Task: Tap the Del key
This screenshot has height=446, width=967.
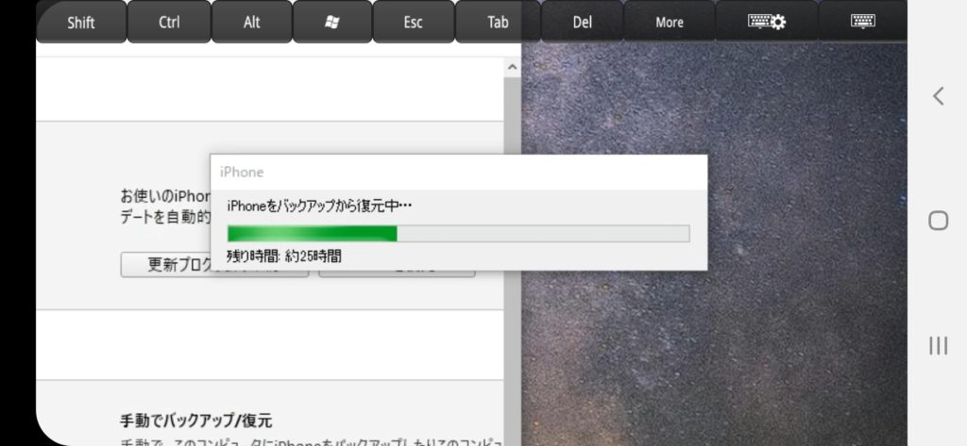Action: [x=582, y=23]
